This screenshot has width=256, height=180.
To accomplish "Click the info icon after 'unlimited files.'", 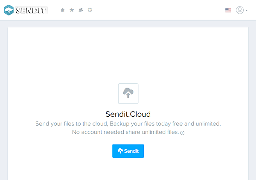I will (x=182, y=133).
